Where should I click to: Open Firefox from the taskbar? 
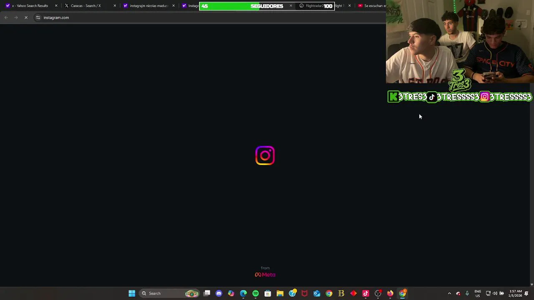(x=390, y=293)
